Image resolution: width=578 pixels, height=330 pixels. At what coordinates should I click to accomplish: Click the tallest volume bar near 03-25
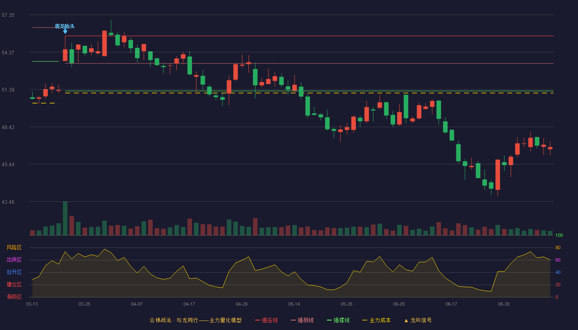click(65, 218)
